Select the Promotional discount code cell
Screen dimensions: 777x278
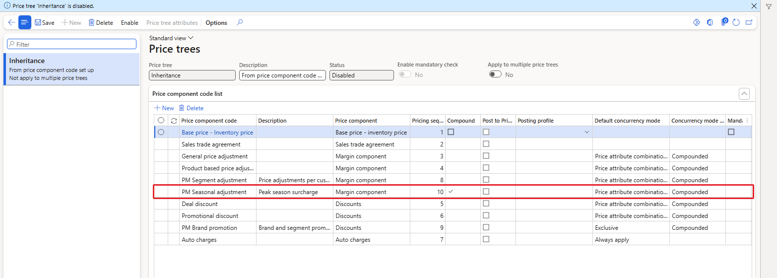pyautogui.click(x=218, y=216)
